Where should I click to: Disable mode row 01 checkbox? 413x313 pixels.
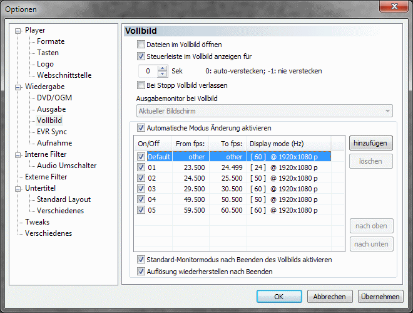click(x=141, y=167)
